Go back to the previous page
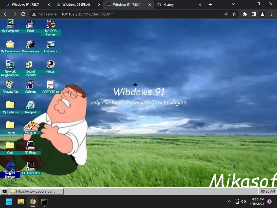Image resolution: width=277 pixels, height=208 pixels. (x=6, y=14)
